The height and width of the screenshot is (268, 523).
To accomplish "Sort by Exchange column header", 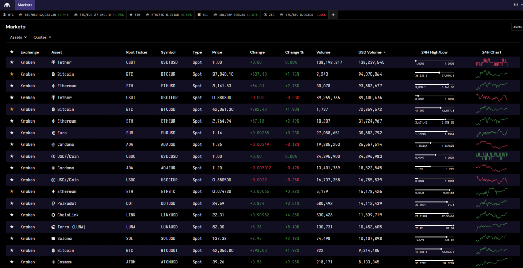I will [30, 52].
